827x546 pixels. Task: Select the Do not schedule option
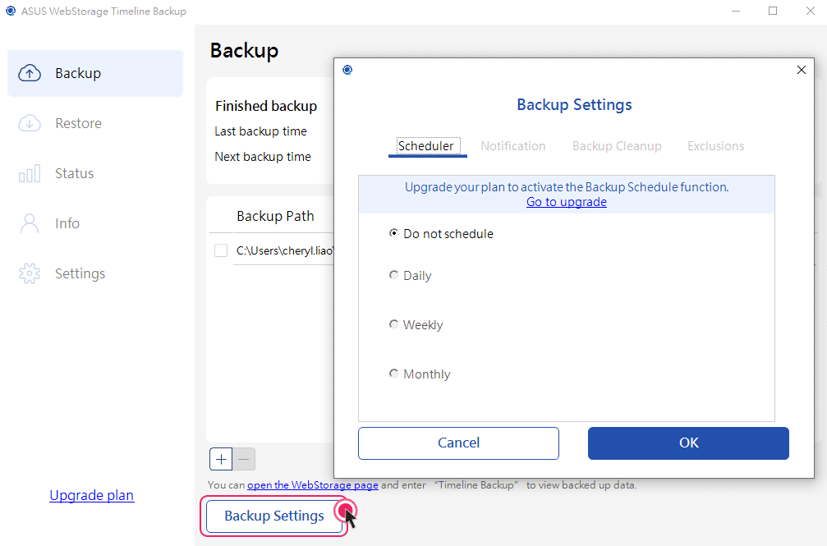[394, 233]
